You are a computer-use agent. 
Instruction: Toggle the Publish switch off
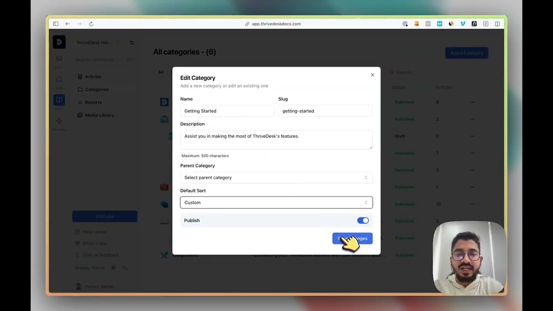(363, 220)
